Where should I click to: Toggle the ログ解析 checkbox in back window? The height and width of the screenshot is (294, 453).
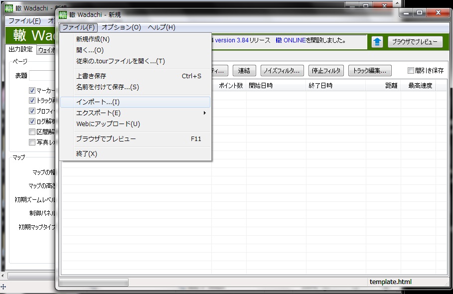click(x=32, y=121)
